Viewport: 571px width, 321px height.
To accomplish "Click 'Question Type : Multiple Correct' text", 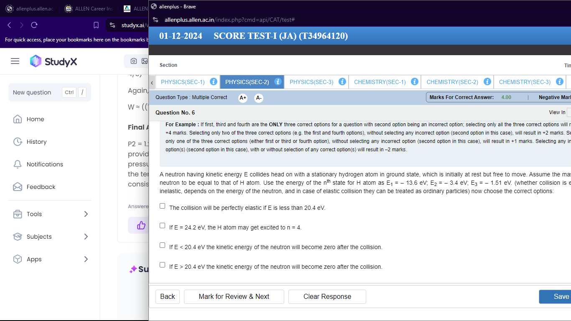I will click(x=191, y=97).
